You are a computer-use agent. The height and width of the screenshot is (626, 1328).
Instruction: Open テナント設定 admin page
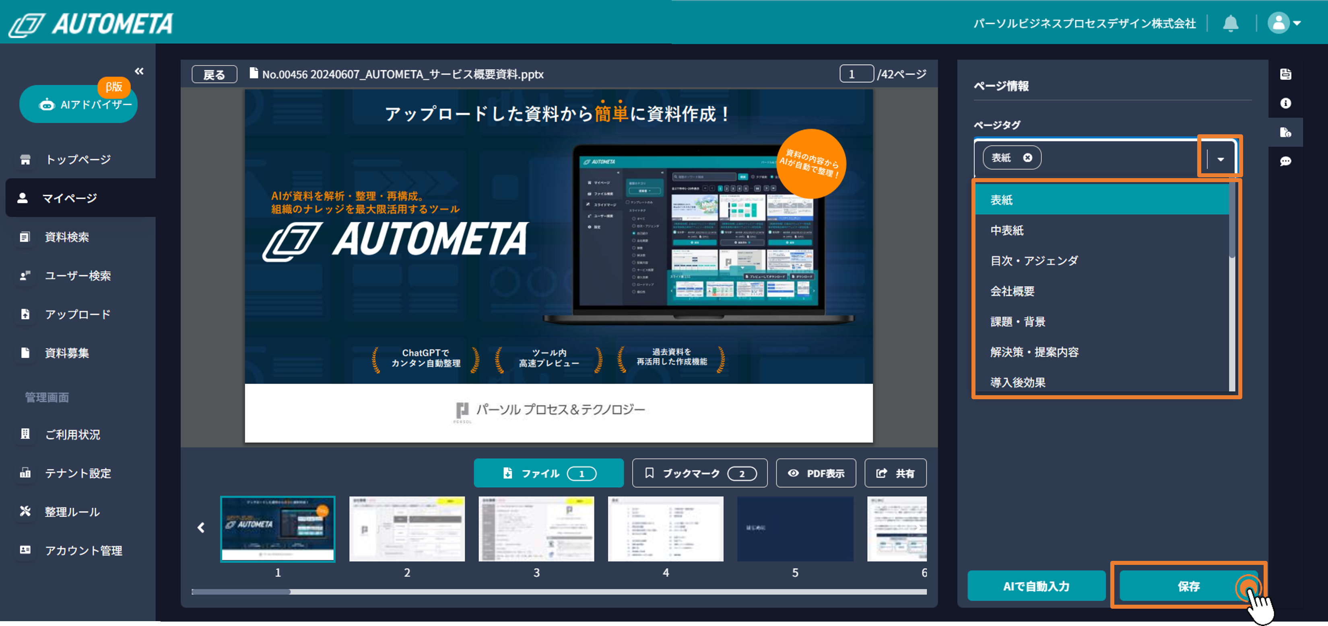pyautogui.click(x=78, y=474)
